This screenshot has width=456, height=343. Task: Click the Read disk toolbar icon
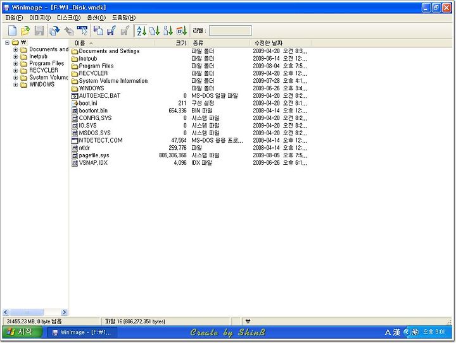98,30
